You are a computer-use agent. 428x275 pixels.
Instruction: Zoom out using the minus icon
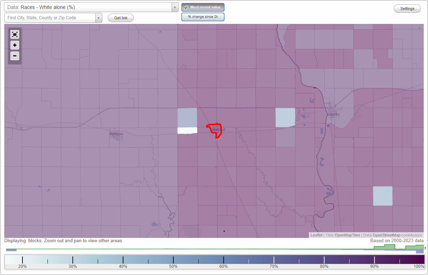click(x=15, y=56)
